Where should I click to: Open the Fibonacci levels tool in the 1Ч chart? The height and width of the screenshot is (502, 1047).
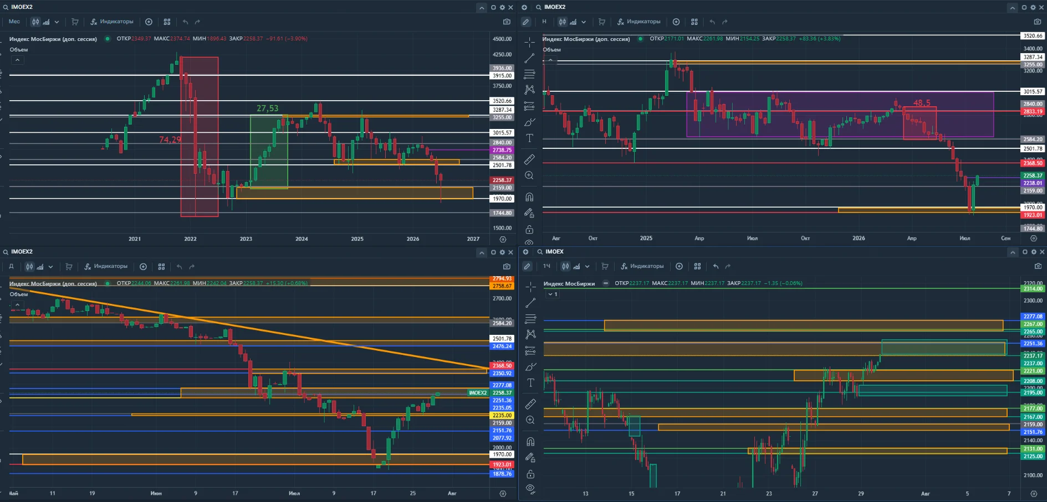(530, 318)
